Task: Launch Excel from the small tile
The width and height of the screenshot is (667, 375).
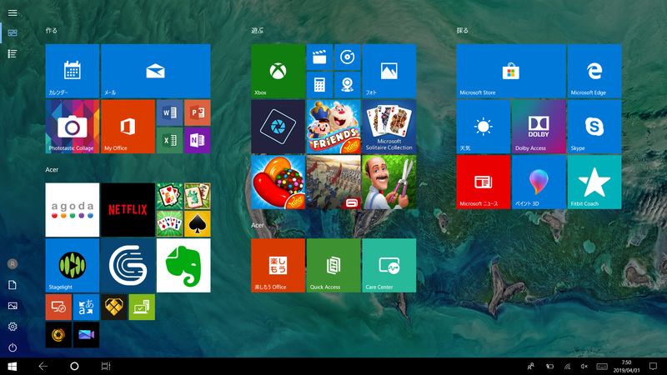Action: 170,140
